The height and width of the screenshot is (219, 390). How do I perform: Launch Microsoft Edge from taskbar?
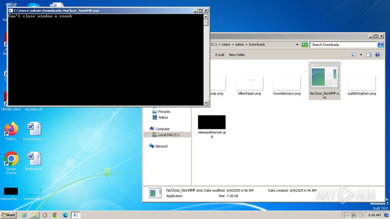(66, 215)
